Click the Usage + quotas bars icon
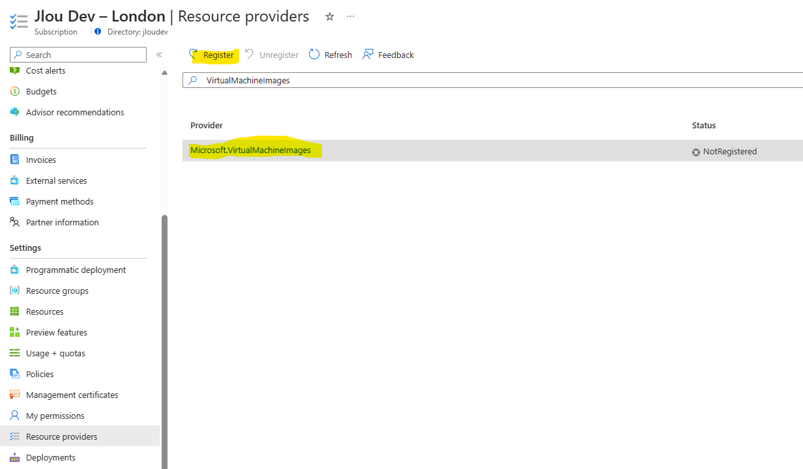Screen dimensions: 803x469 coord(15,353)
